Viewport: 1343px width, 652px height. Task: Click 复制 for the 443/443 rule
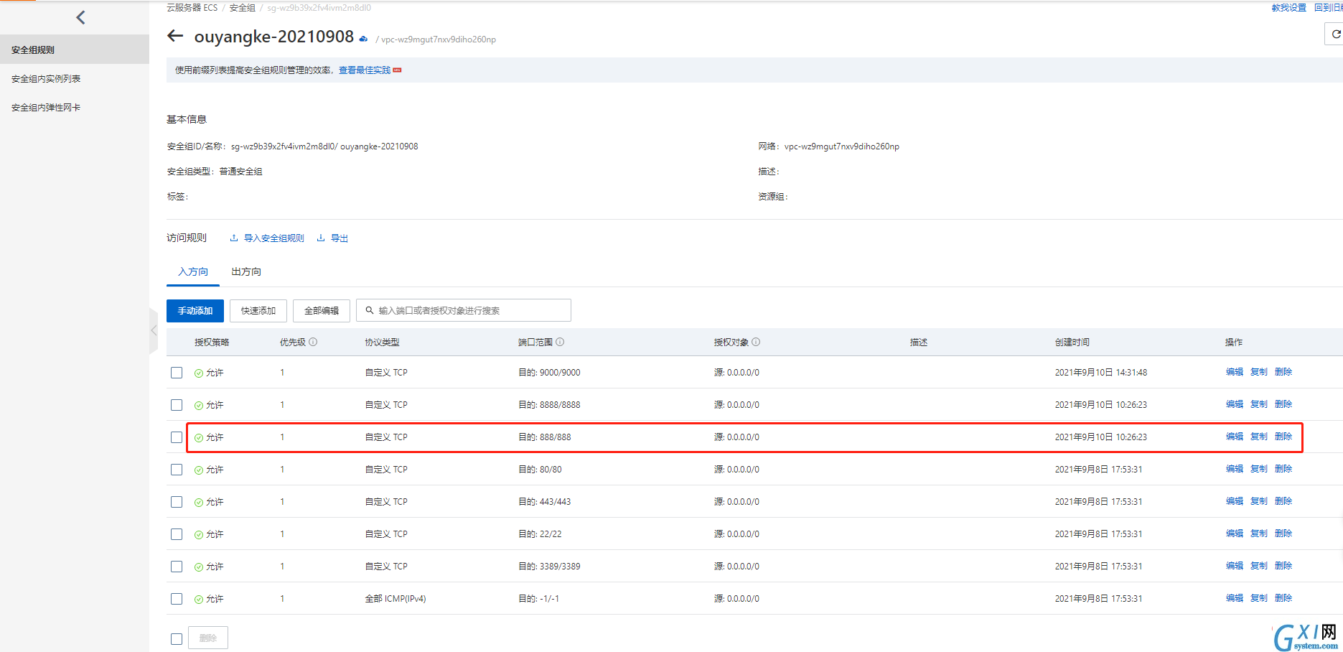[1259, 501]
